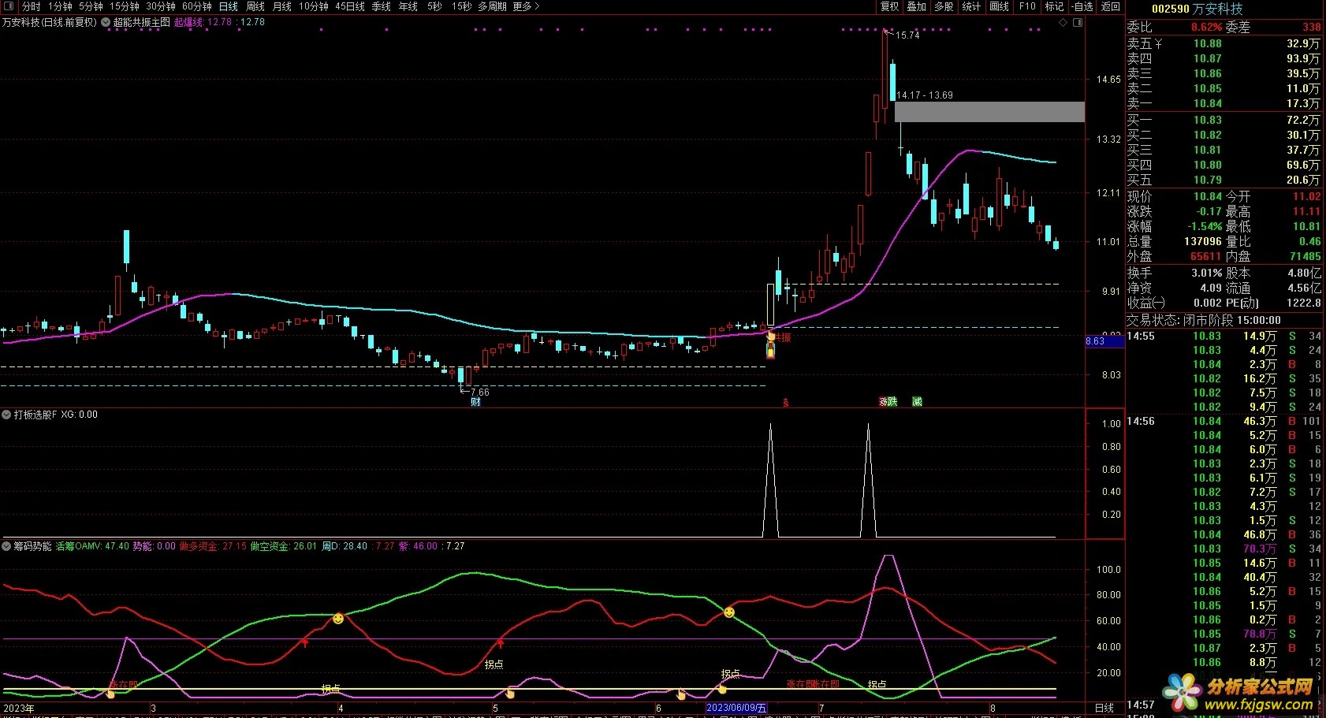Image resolution: width=1326 pixels, height=718 pixels.
Task: Select the 15分钟 period
Action: (125, 6)
